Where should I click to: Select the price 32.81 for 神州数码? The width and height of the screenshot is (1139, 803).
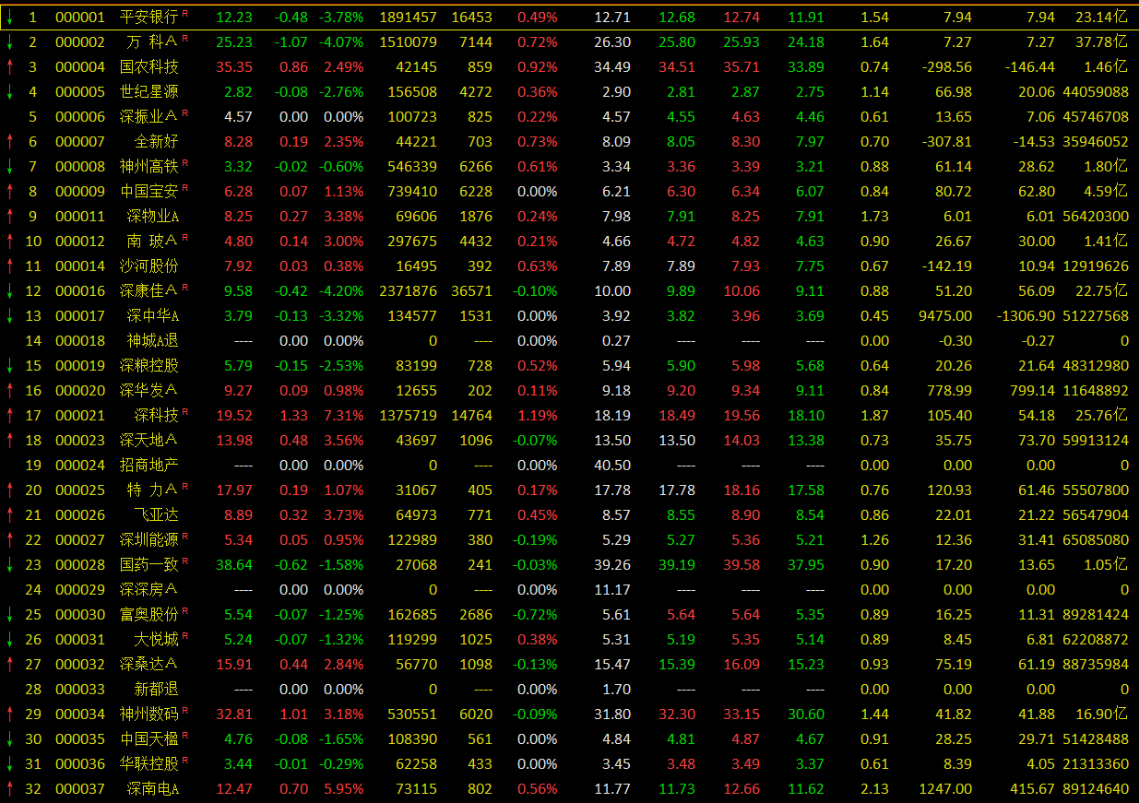pos(234,714)
